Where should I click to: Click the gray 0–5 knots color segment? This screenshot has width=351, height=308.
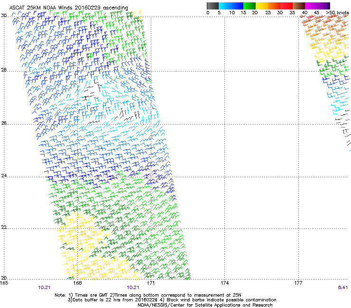click(212, 6)
